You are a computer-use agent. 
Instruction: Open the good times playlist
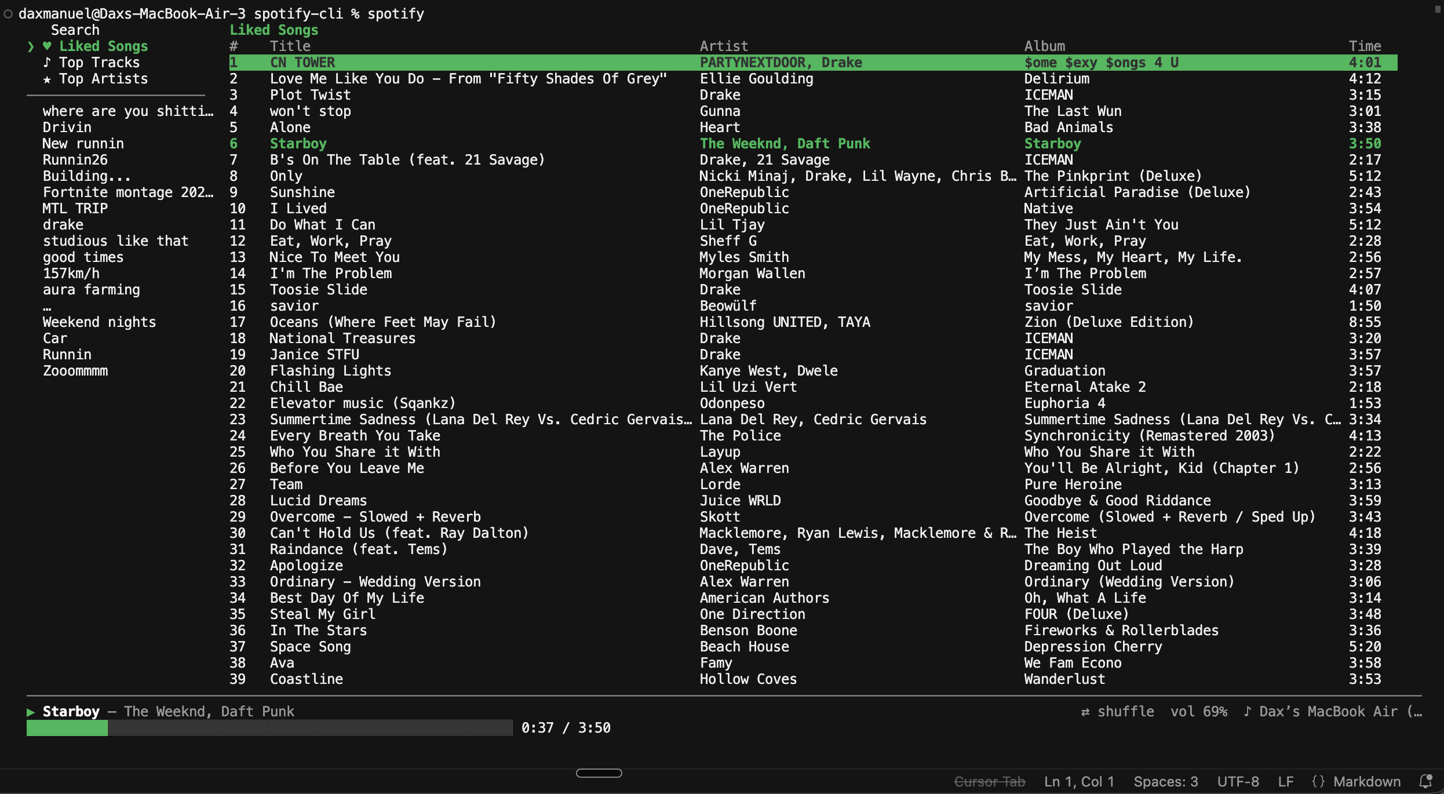83,257
